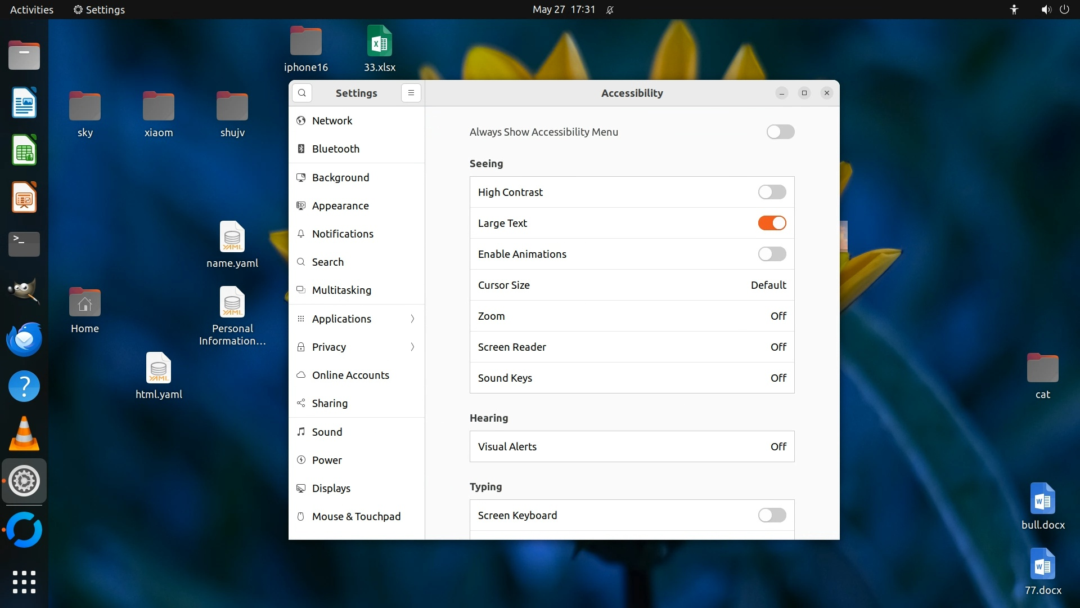Click the clock date in top bar

pos(563,10)
